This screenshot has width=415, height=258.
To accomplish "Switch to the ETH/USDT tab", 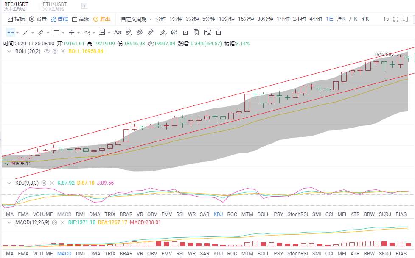I will [x=55, y=6].
